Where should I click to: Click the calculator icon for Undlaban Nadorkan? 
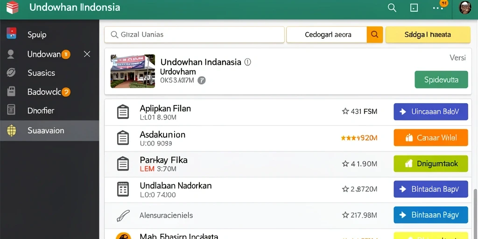(123, 189)
